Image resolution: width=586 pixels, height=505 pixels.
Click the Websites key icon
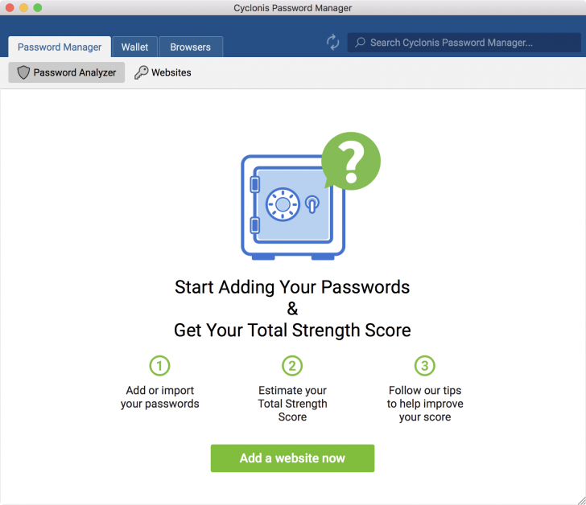tap(142, 72)
